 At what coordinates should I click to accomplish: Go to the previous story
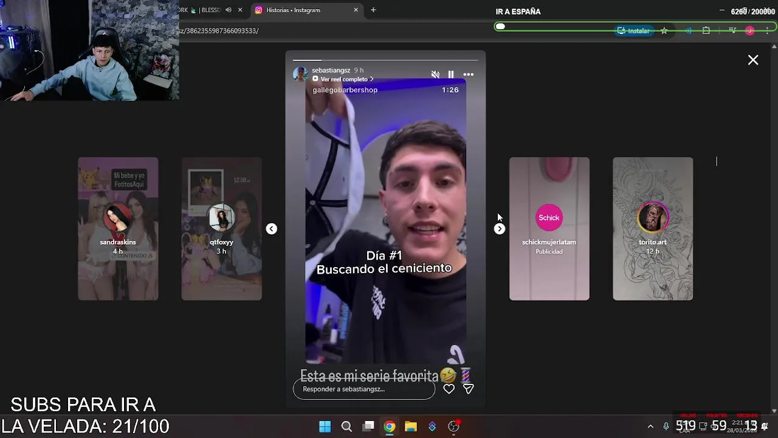(271, 229)
